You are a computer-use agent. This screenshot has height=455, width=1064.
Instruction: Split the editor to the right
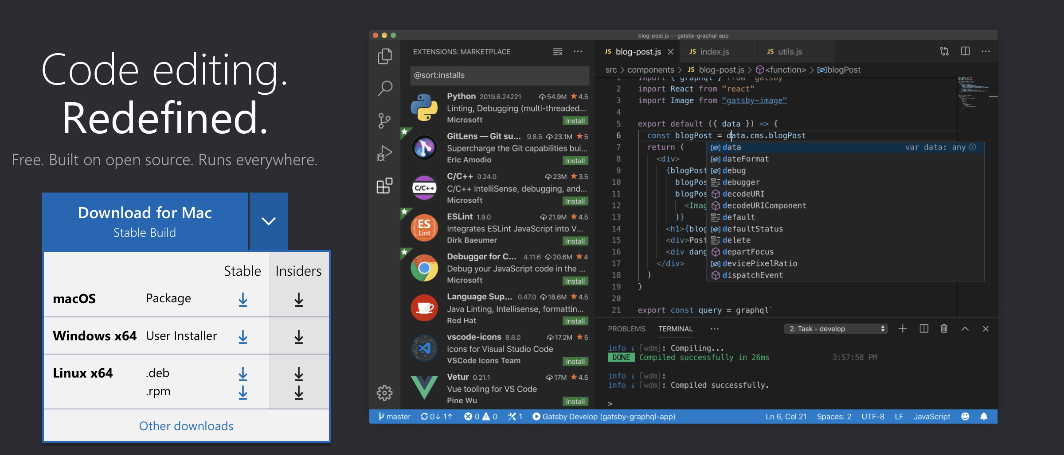tap(965, 51)
